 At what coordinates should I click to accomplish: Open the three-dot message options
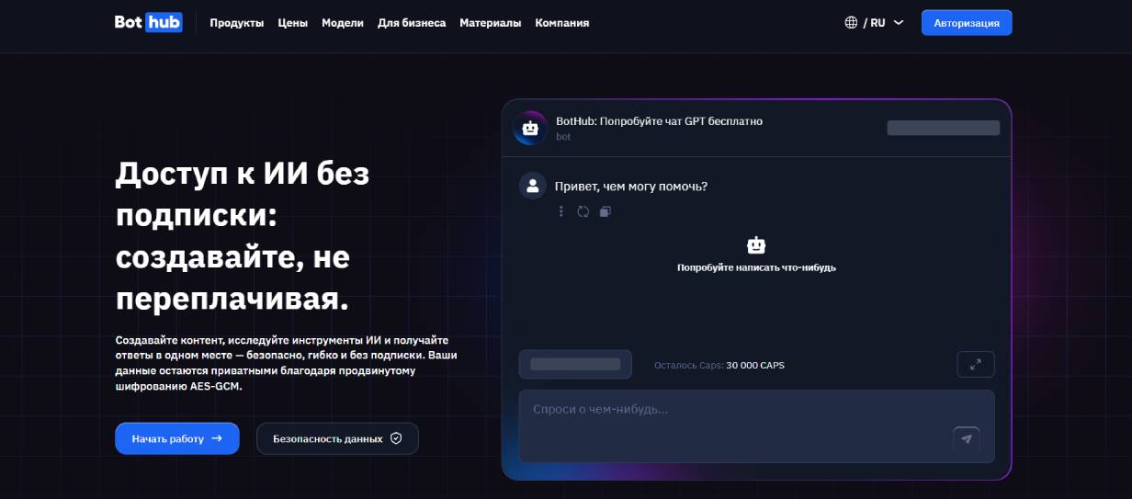tap(561, 211)
